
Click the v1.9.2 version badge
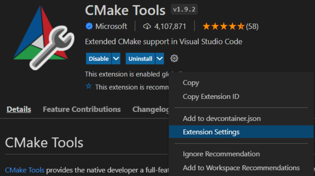(x=184, y=9)
